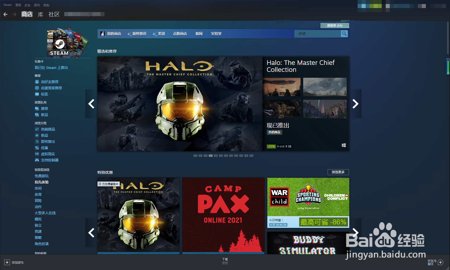Image resolution: width=450 pixels, height=270 pixels.
Task: Open the 愿望单 (54) wishlist button
Action: 335,25
